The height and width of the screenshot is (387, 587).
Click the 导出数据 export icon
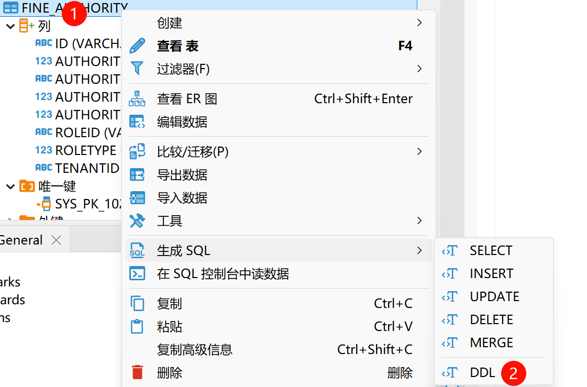[137, 174]
